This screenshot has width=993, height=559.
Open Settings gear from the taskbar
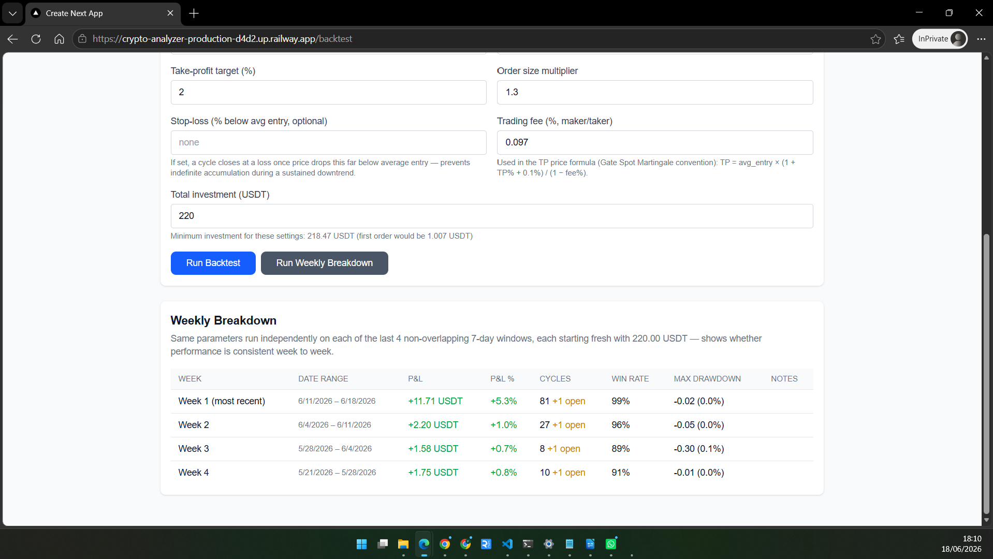[549, 544]
